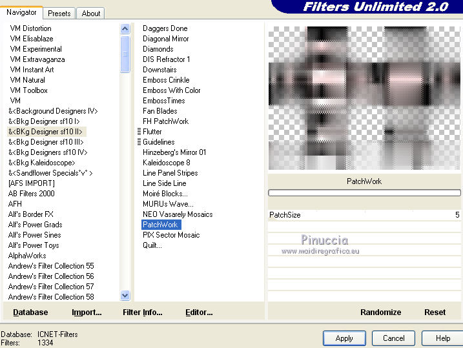
Task: Choose the Line Panel Stripes filter
Action: point(170,173)
